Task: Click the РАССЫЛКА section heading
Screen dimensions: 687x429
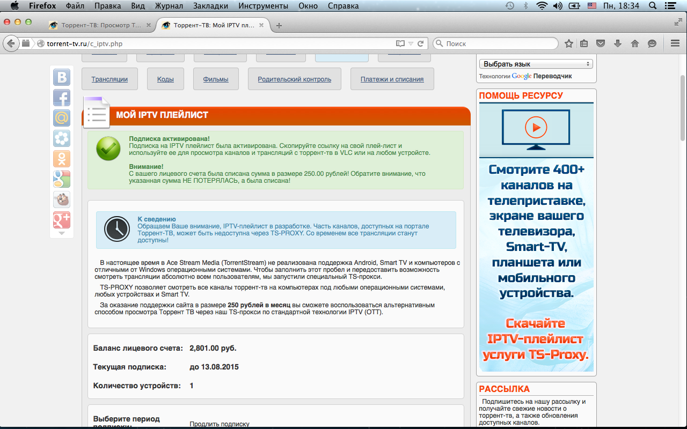Action: [x=505, y=389]
